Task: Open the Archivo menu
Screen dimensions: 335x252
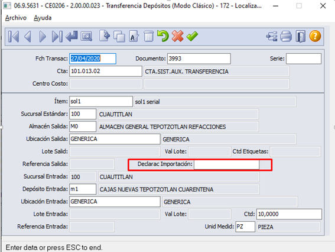Action: [16, 18]
